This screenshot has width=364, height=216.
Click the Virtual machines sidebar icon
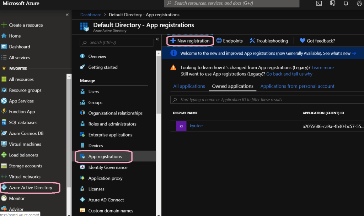[4, 144]
